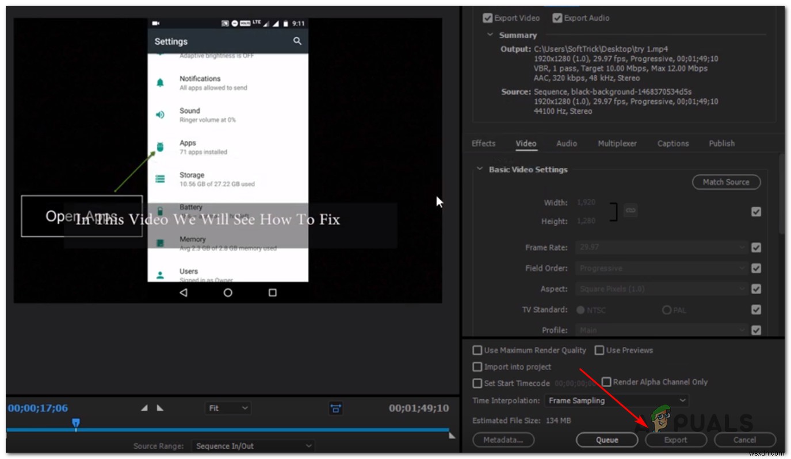Open the Frame Sampling time interpolation dropdown

616,400
